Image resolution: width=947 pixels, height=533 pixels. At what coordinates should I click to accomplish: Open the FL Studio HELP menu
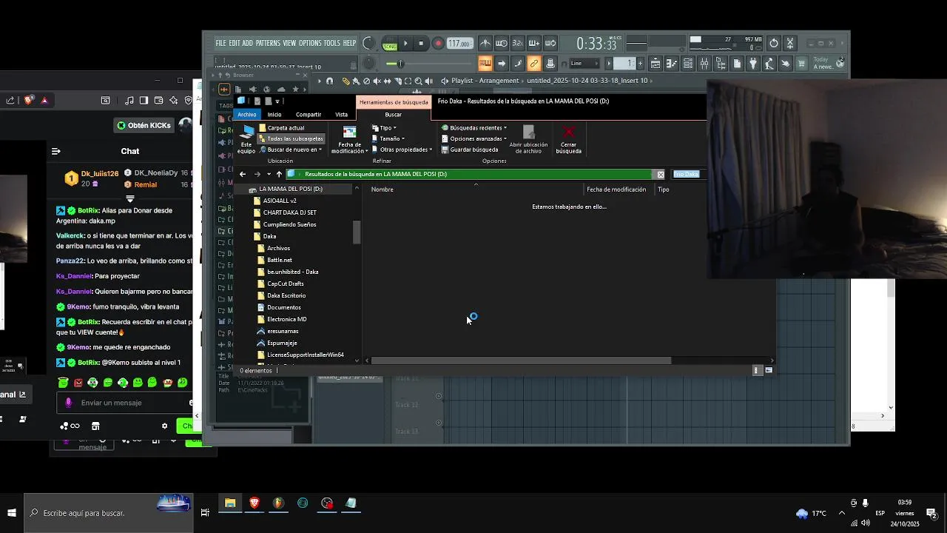click(x=349, y=43)
